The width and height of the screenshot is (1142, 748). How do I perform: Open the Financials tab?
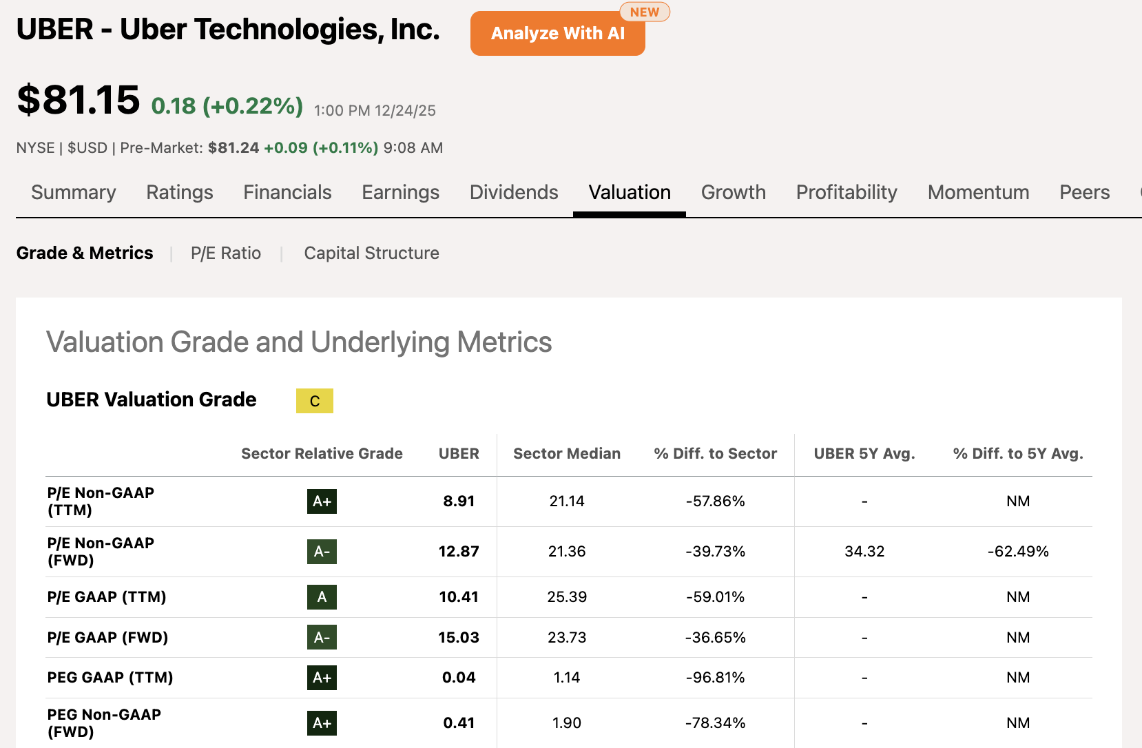click(287, 192)
